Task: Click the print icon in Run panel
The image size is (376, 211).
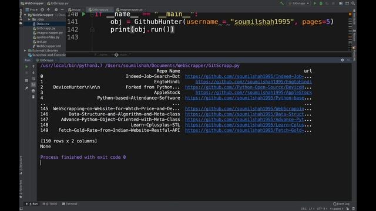Action: [33, 91]
